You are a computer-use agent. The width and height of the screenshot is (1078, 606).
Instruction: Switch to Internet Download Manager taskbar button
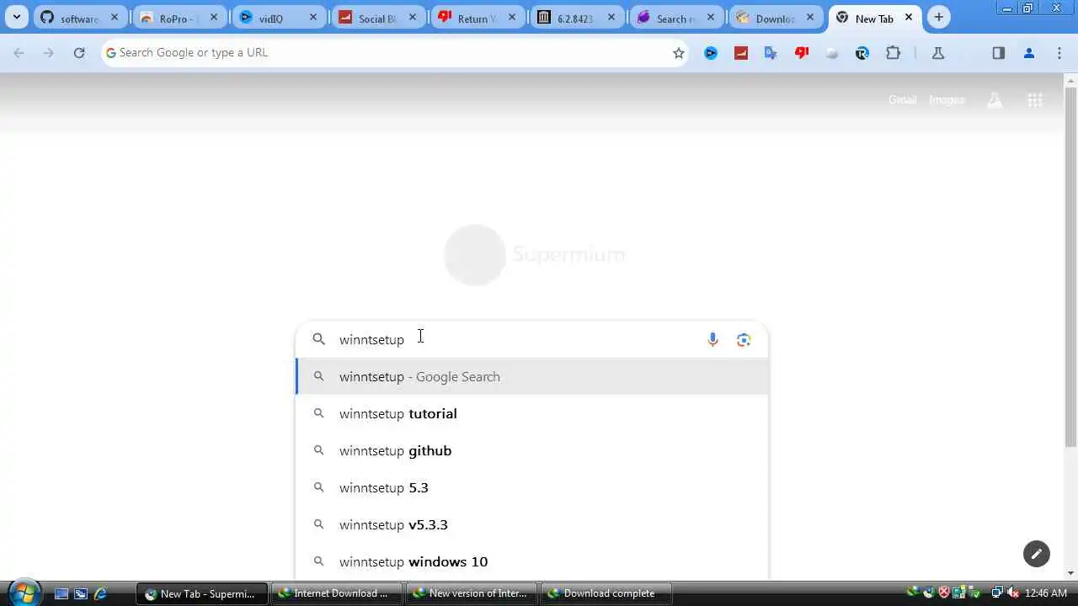click(x=337, y=593)
